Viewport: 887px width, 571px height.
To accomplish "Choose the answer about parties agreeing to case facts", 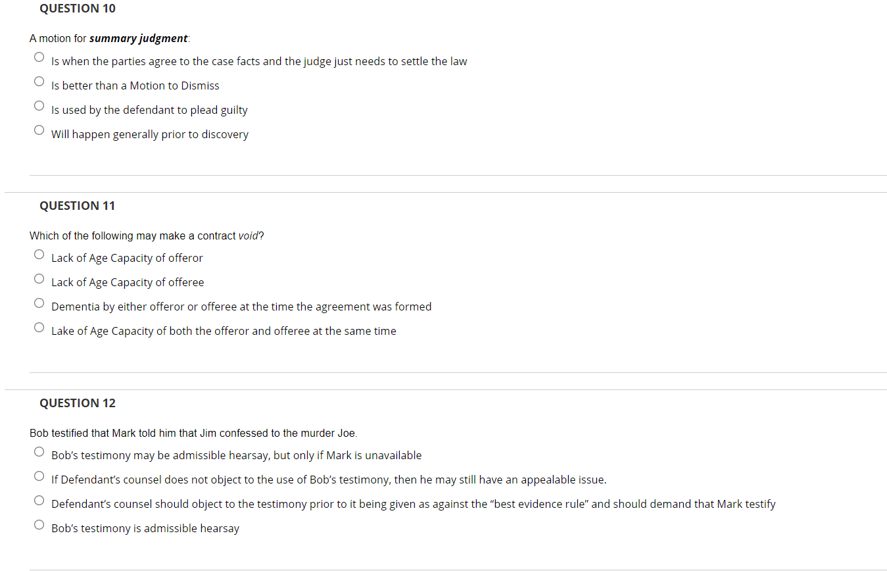I will 39,57.
